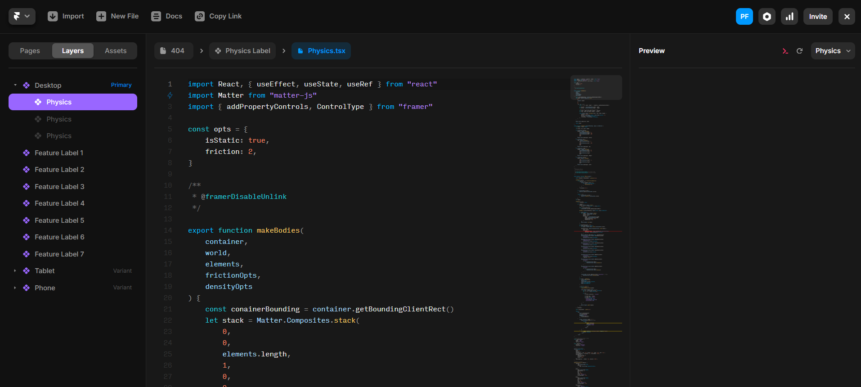Open the Physics preview dropdown
The height and width of the screenshot is (387, 861).
point(832,51)
